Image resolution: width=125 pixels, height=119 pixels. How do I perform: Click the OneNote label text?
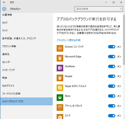(70, 66)
